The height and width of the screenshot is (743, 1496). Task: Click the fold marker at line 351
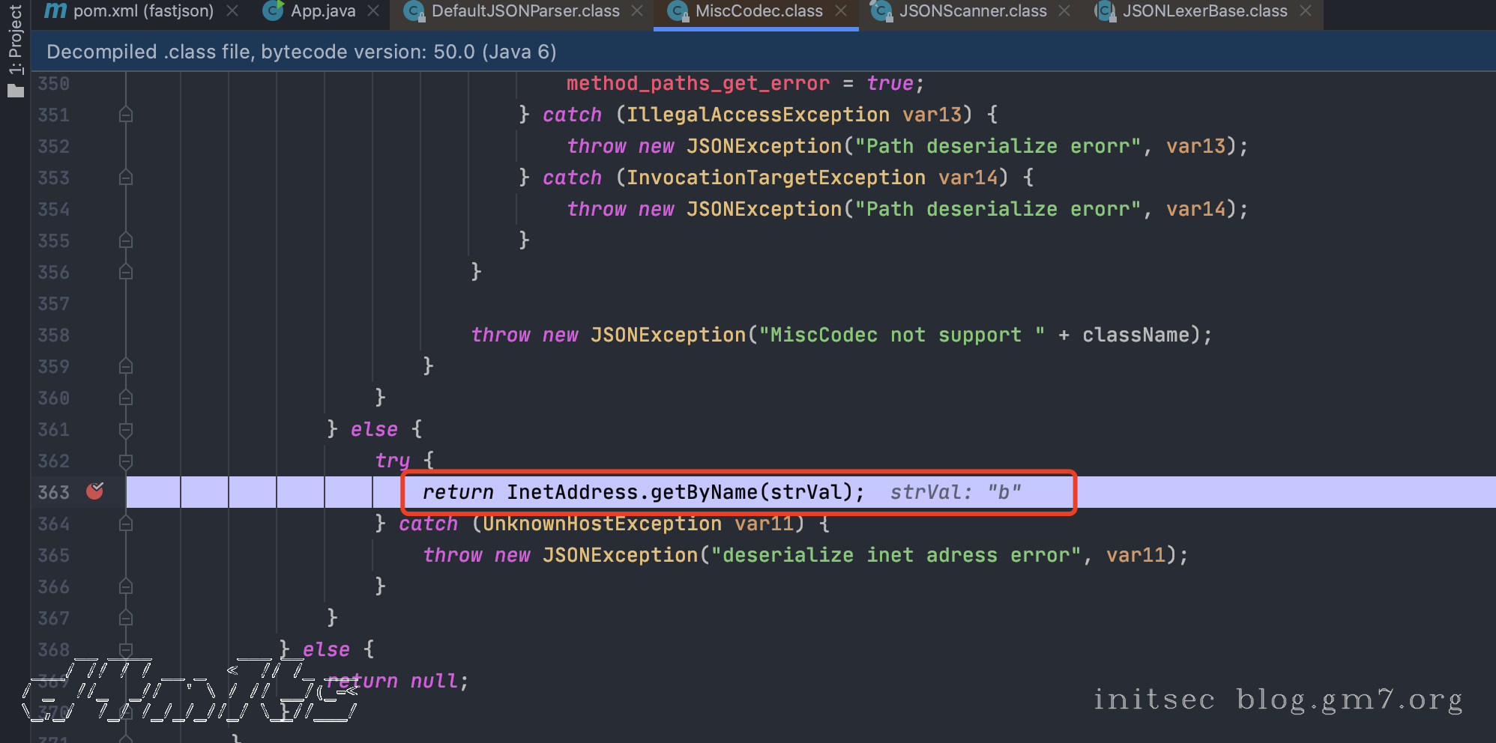pos(126,115)
